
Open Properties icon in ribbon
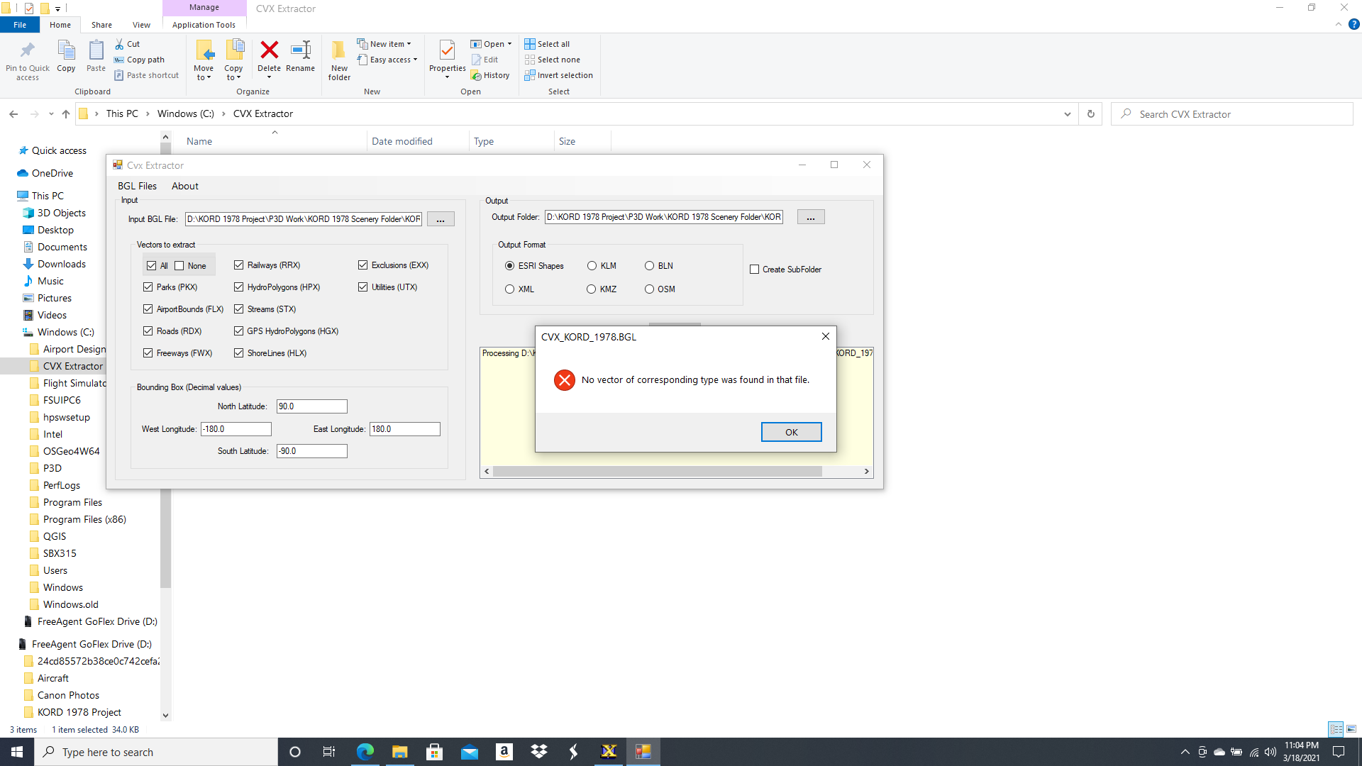click(447, 51)
